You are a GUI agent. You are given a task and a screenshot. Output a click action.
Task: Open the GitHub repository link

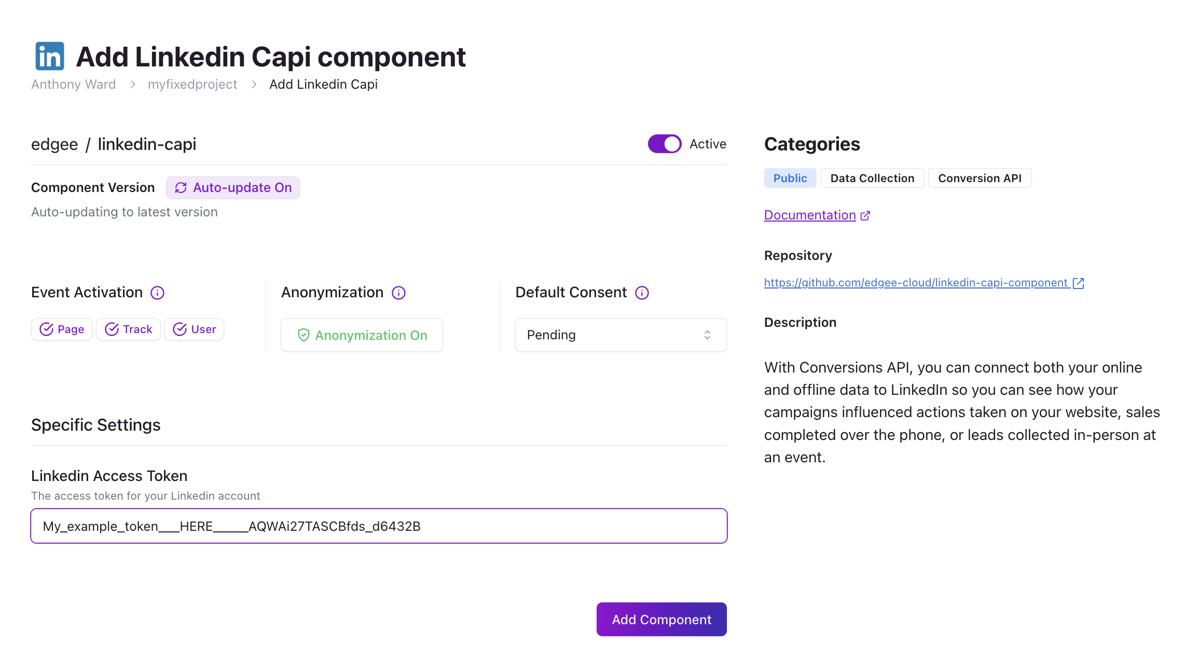click(x=916, y=283)
